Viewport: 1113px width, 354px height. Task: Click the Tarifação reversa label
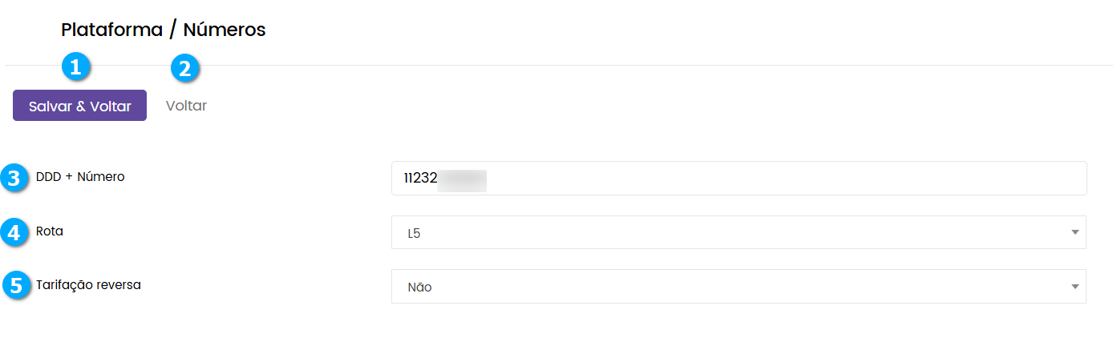click(88, 284)
